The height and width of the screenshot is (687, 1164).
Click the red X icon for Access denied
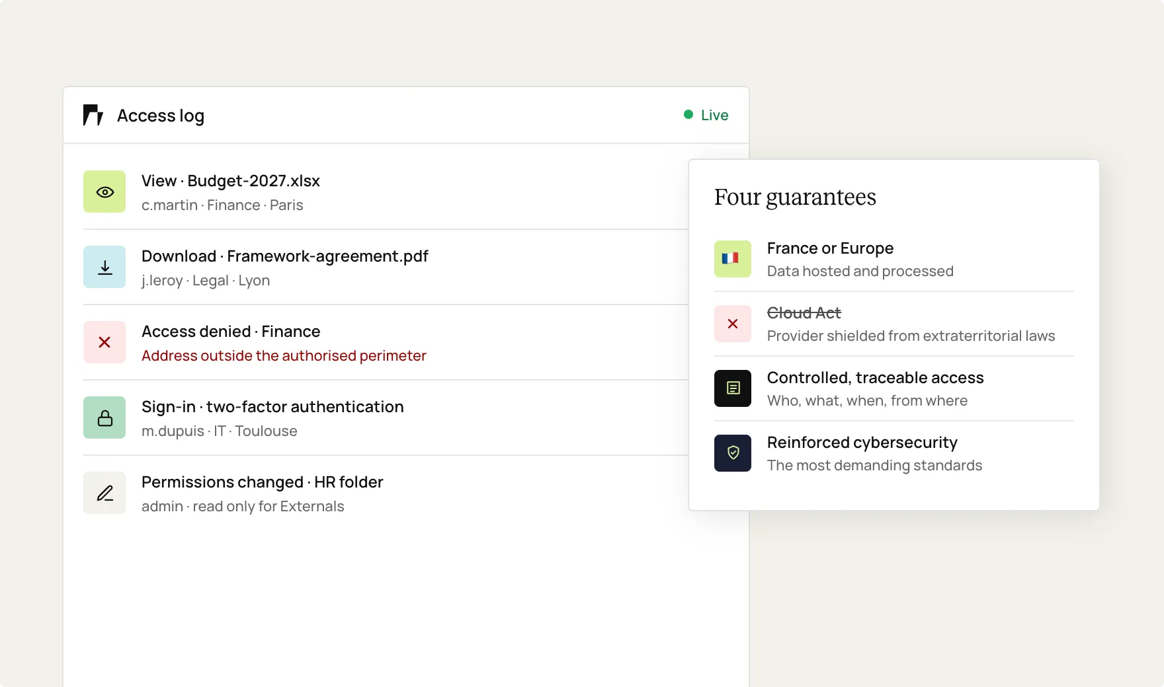tap(104, 342)
